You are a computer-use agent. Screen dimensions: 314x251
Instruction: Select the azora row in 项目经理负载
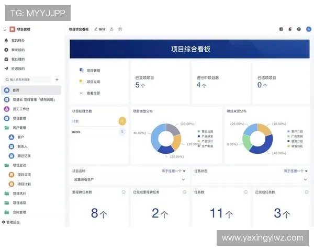pos(99,132)
